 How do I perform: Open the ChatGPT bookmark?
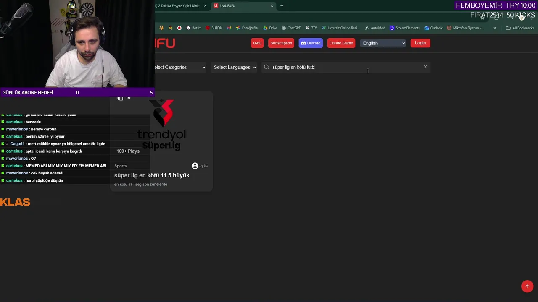click(x=291, y=28)
